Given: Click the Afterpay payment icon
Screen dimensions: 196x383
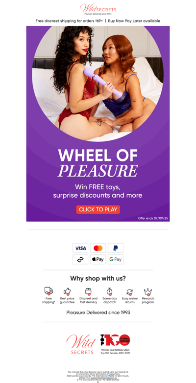Looking at the screenshot, I should [x=80, y=259].
